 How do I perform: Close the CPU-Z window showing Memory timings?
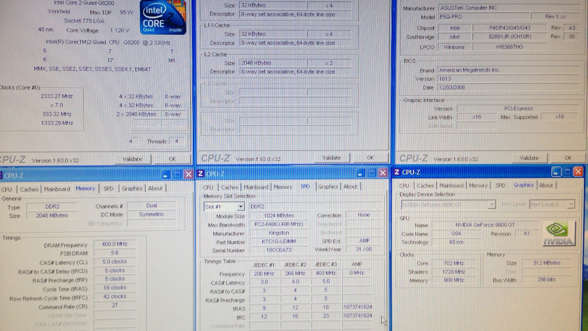(188, 174)
